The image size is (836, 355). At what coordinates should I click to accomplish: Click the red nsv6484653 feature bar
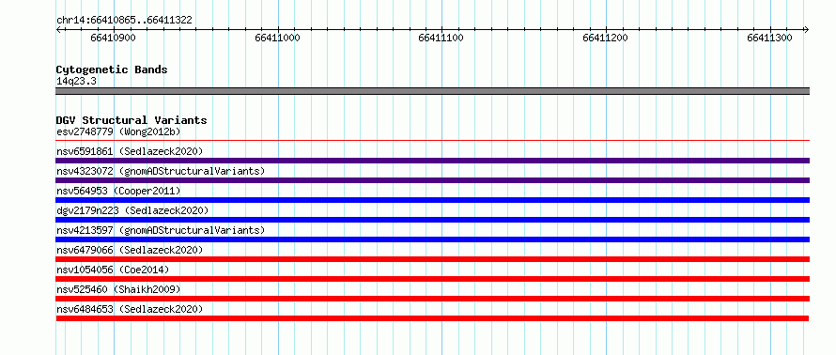(432, 318)
